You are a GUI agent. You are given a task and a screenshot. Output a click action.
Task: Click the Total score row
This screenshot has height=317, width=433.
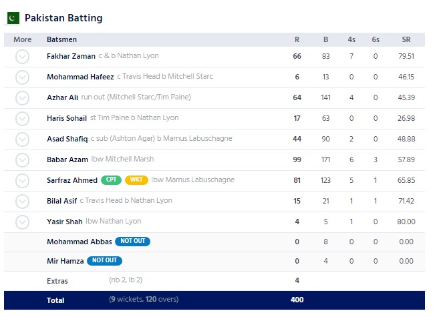(214, 300)
